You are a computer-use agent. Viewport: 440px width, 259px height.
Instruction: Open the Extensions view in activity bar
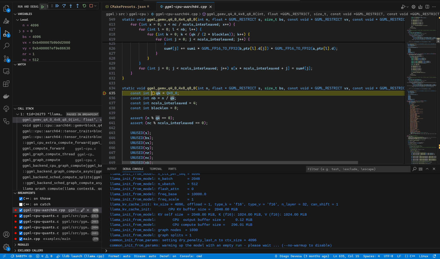6,84
